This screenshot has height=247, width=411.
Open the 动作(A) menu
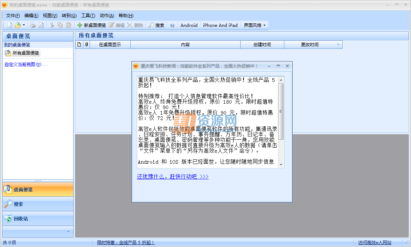pos(107,15)
